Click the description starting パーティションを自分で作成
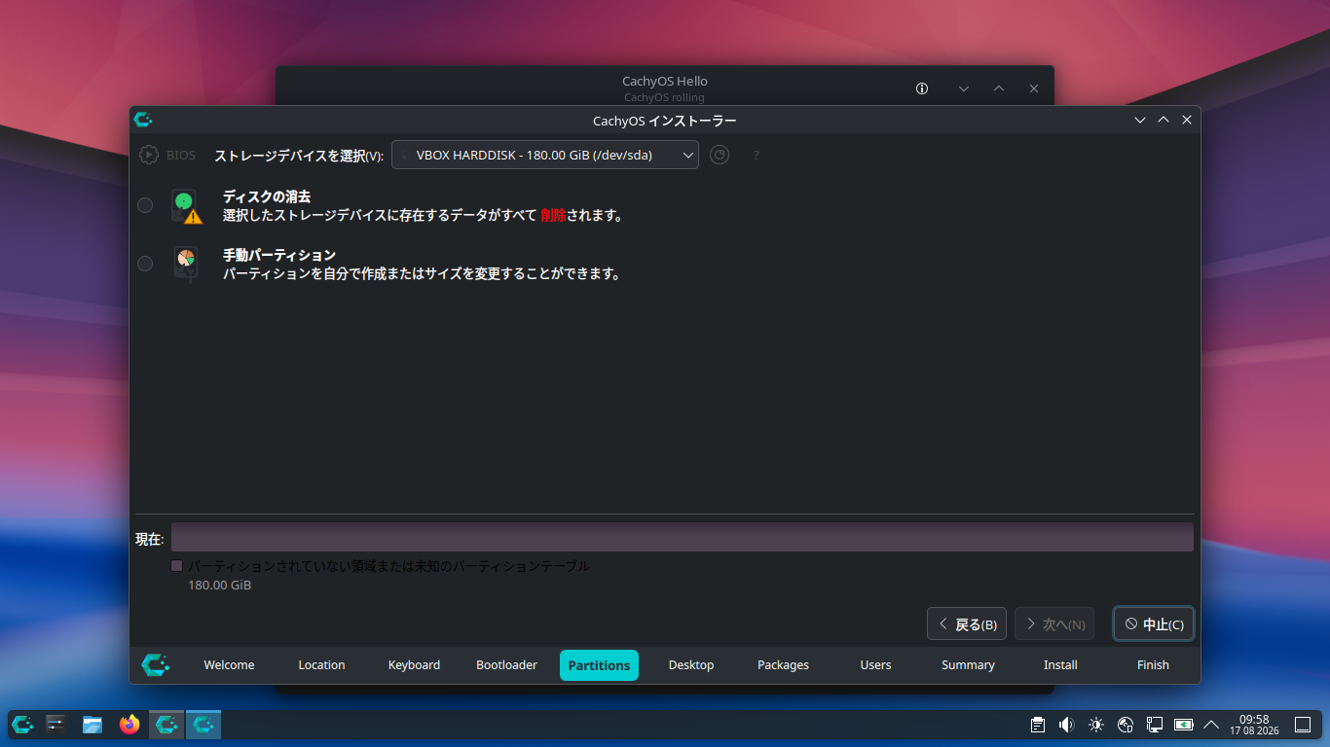The width and height of the screenshot is (1330, 747). pyautogui.click(x=423, y=274)
